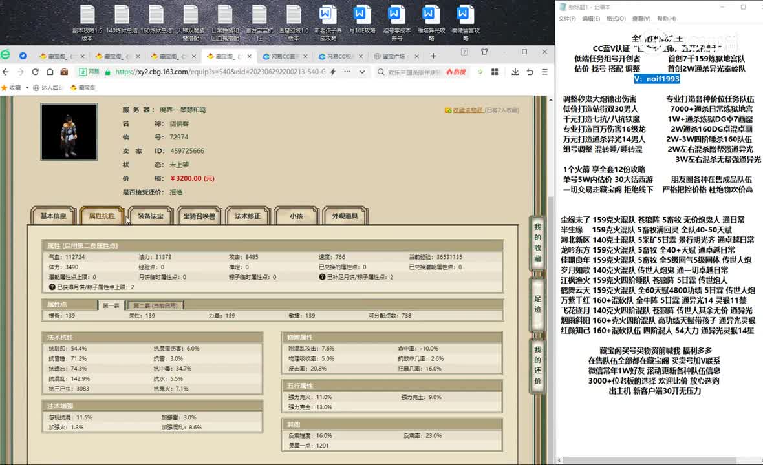Click the search magnifier icon
This screenshot has height=465, width=763.
(381, 72)
